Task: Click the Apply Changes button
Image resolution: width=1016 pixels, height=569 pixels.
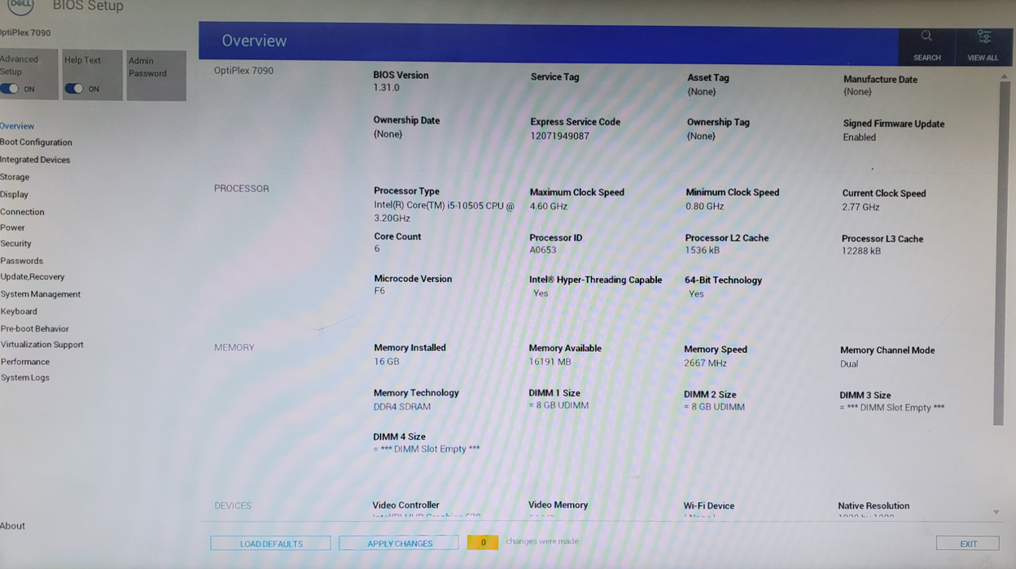Action: click(x=399, y=543)
